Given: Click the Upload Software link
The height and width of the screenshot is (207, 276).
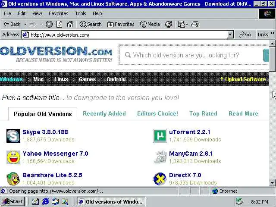Looking at the screenshot, I should click(243, 79).
